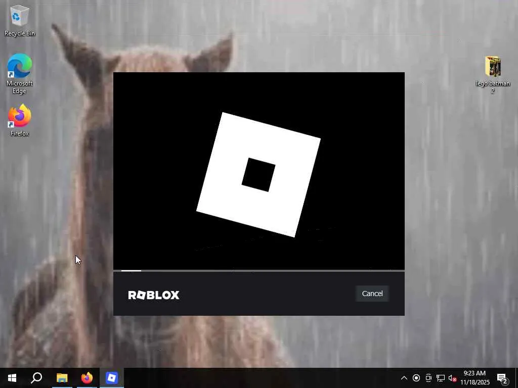
Task: Click the ROBLOX wordmark logo
Action: point(154,295)
